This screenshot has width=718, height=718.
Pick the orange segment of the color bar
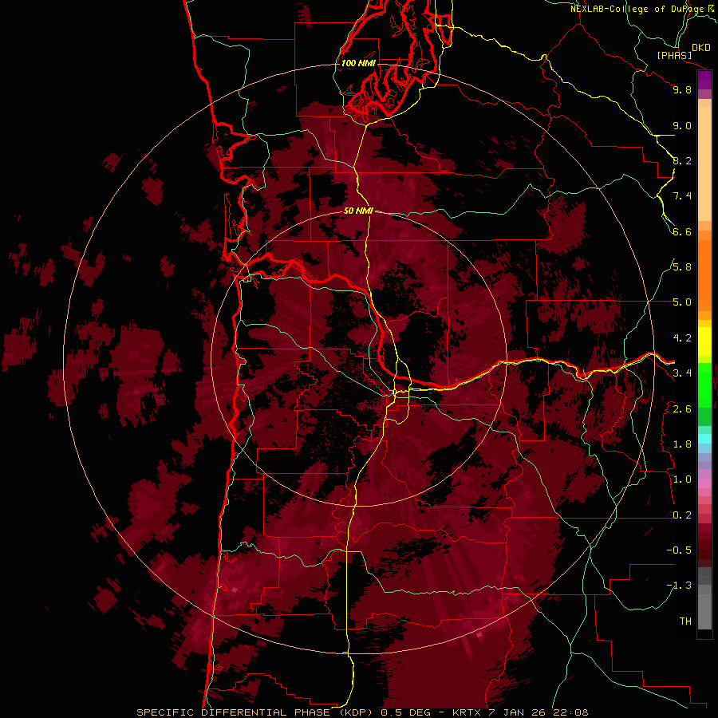point(704,274)
